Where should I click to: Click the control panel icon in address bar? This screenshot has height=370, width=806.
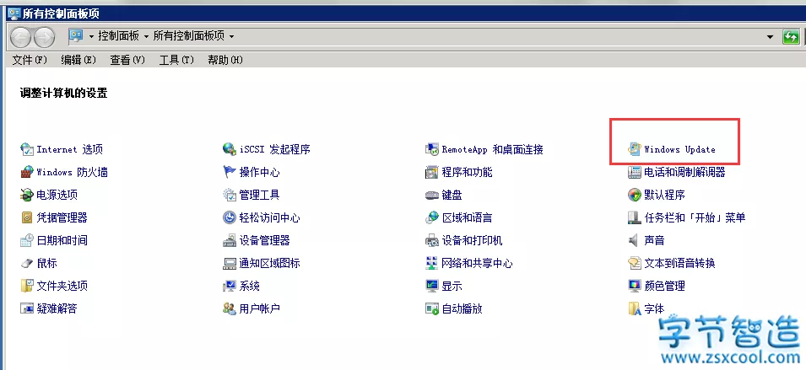pyautogui.click(x=77, y=36)
